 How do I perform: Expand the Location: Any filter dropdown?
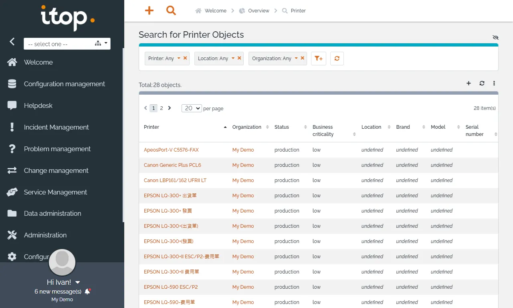pos(233,58)
